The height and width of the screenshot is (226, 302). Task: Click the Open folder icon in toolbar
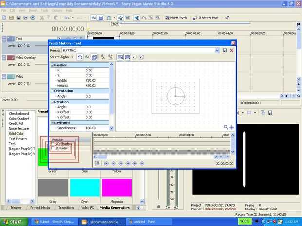[12, 17]
